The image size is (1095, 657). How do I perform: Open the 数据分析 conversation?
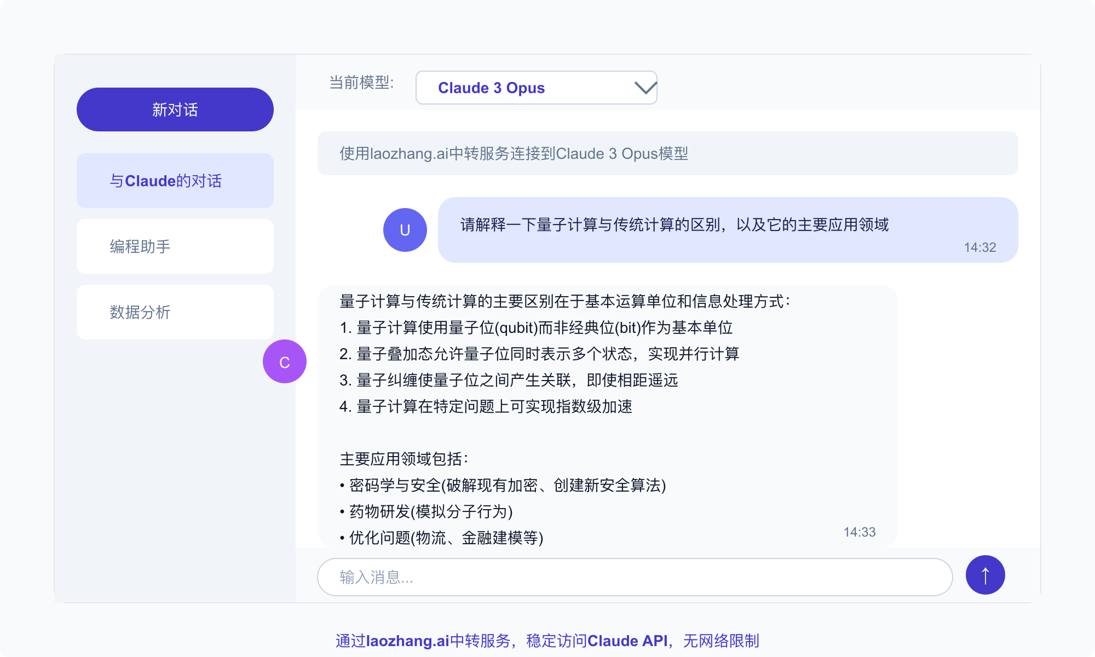[175, 312]
